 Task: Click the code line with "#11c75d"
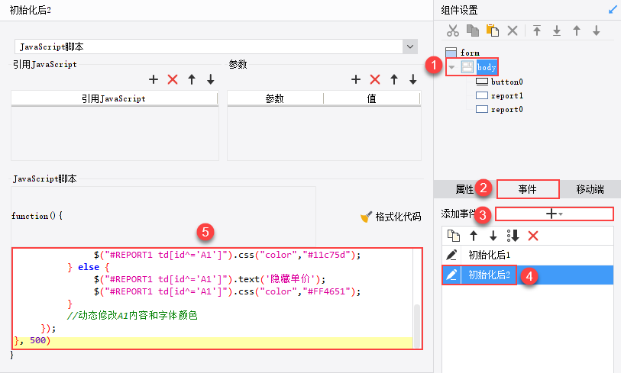228,255
